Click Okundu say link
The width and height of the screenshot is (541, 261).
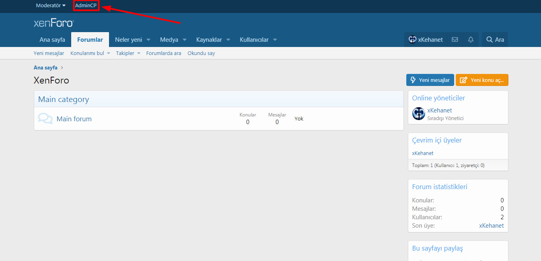click(201, 53)
